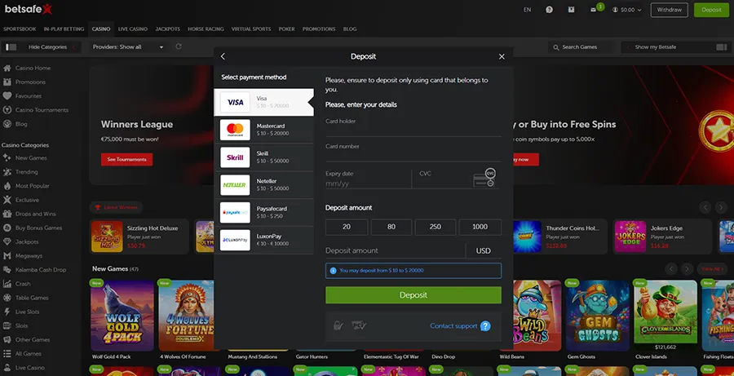734x376 pixels.
Task: Click the Withdraw button
Action: click(669, 10)
